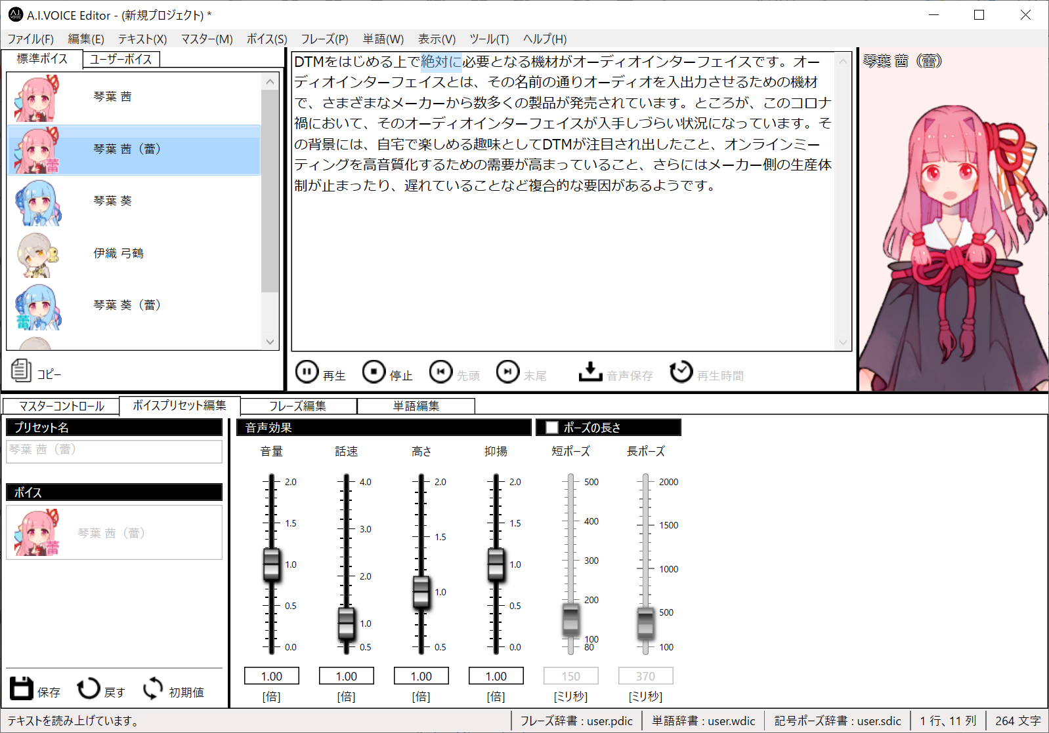Click the 話速 speed slider handle
The width and height of the screenshot is (1049, 733).
[346, 624]
